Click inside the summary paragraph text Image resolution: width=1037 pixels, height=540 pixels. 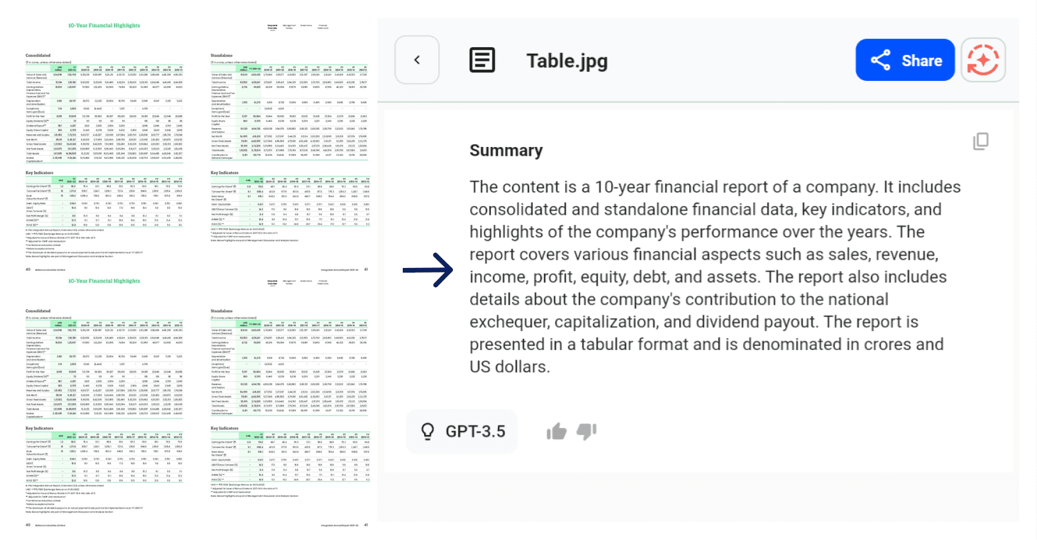[715, 277]
